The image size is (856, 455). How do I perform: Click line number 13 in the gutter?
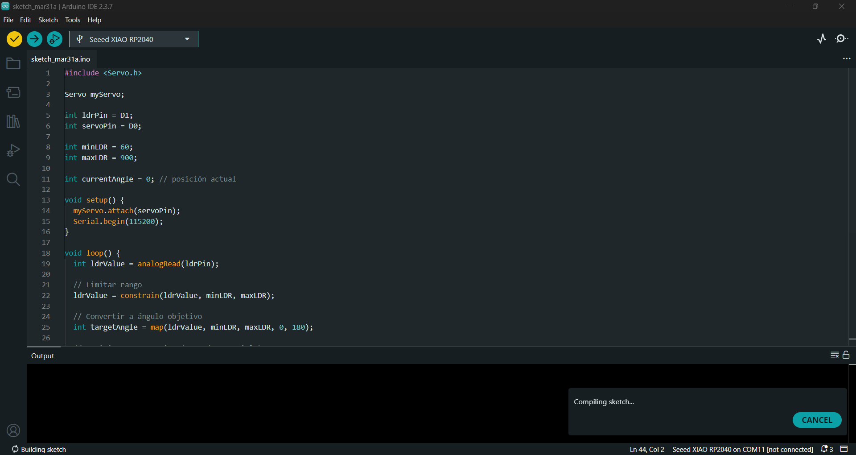[46, 200]
